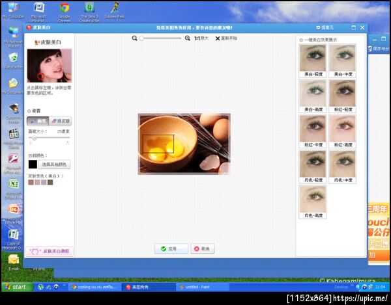This screenshot has height=305, width=391.
Task: Open the My Network Places desktop icon
Action: click(14, 37)
